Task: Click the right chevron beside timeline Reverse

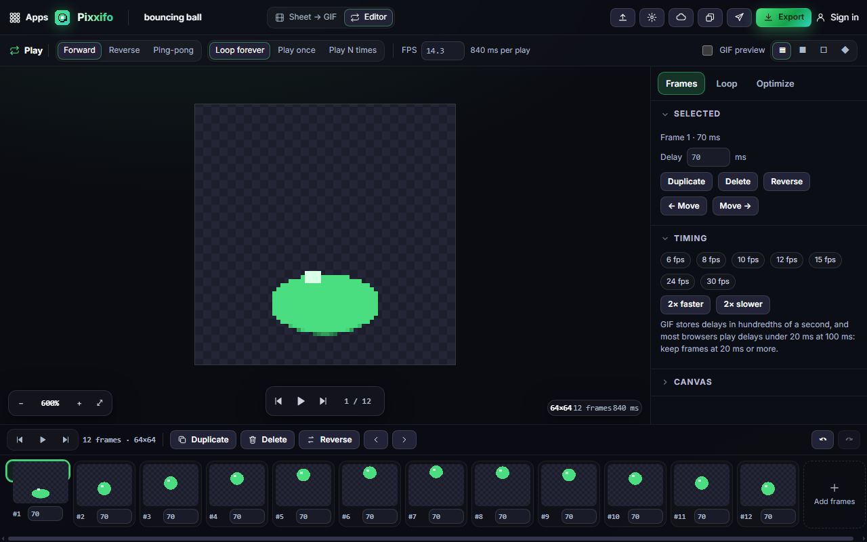Action: pyautogui.click(x=404, y=440)
